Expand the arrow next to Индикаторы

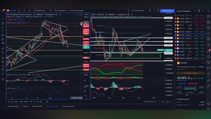tap(47, 10)
